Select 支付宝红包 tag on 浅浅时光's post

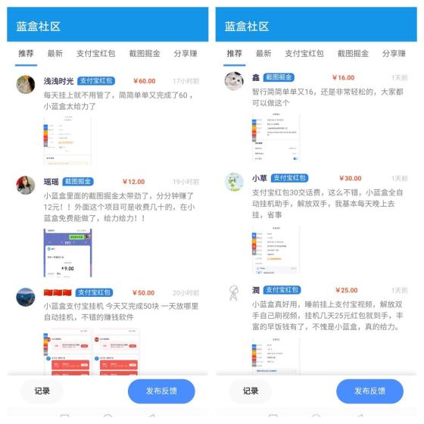(96, 81)
